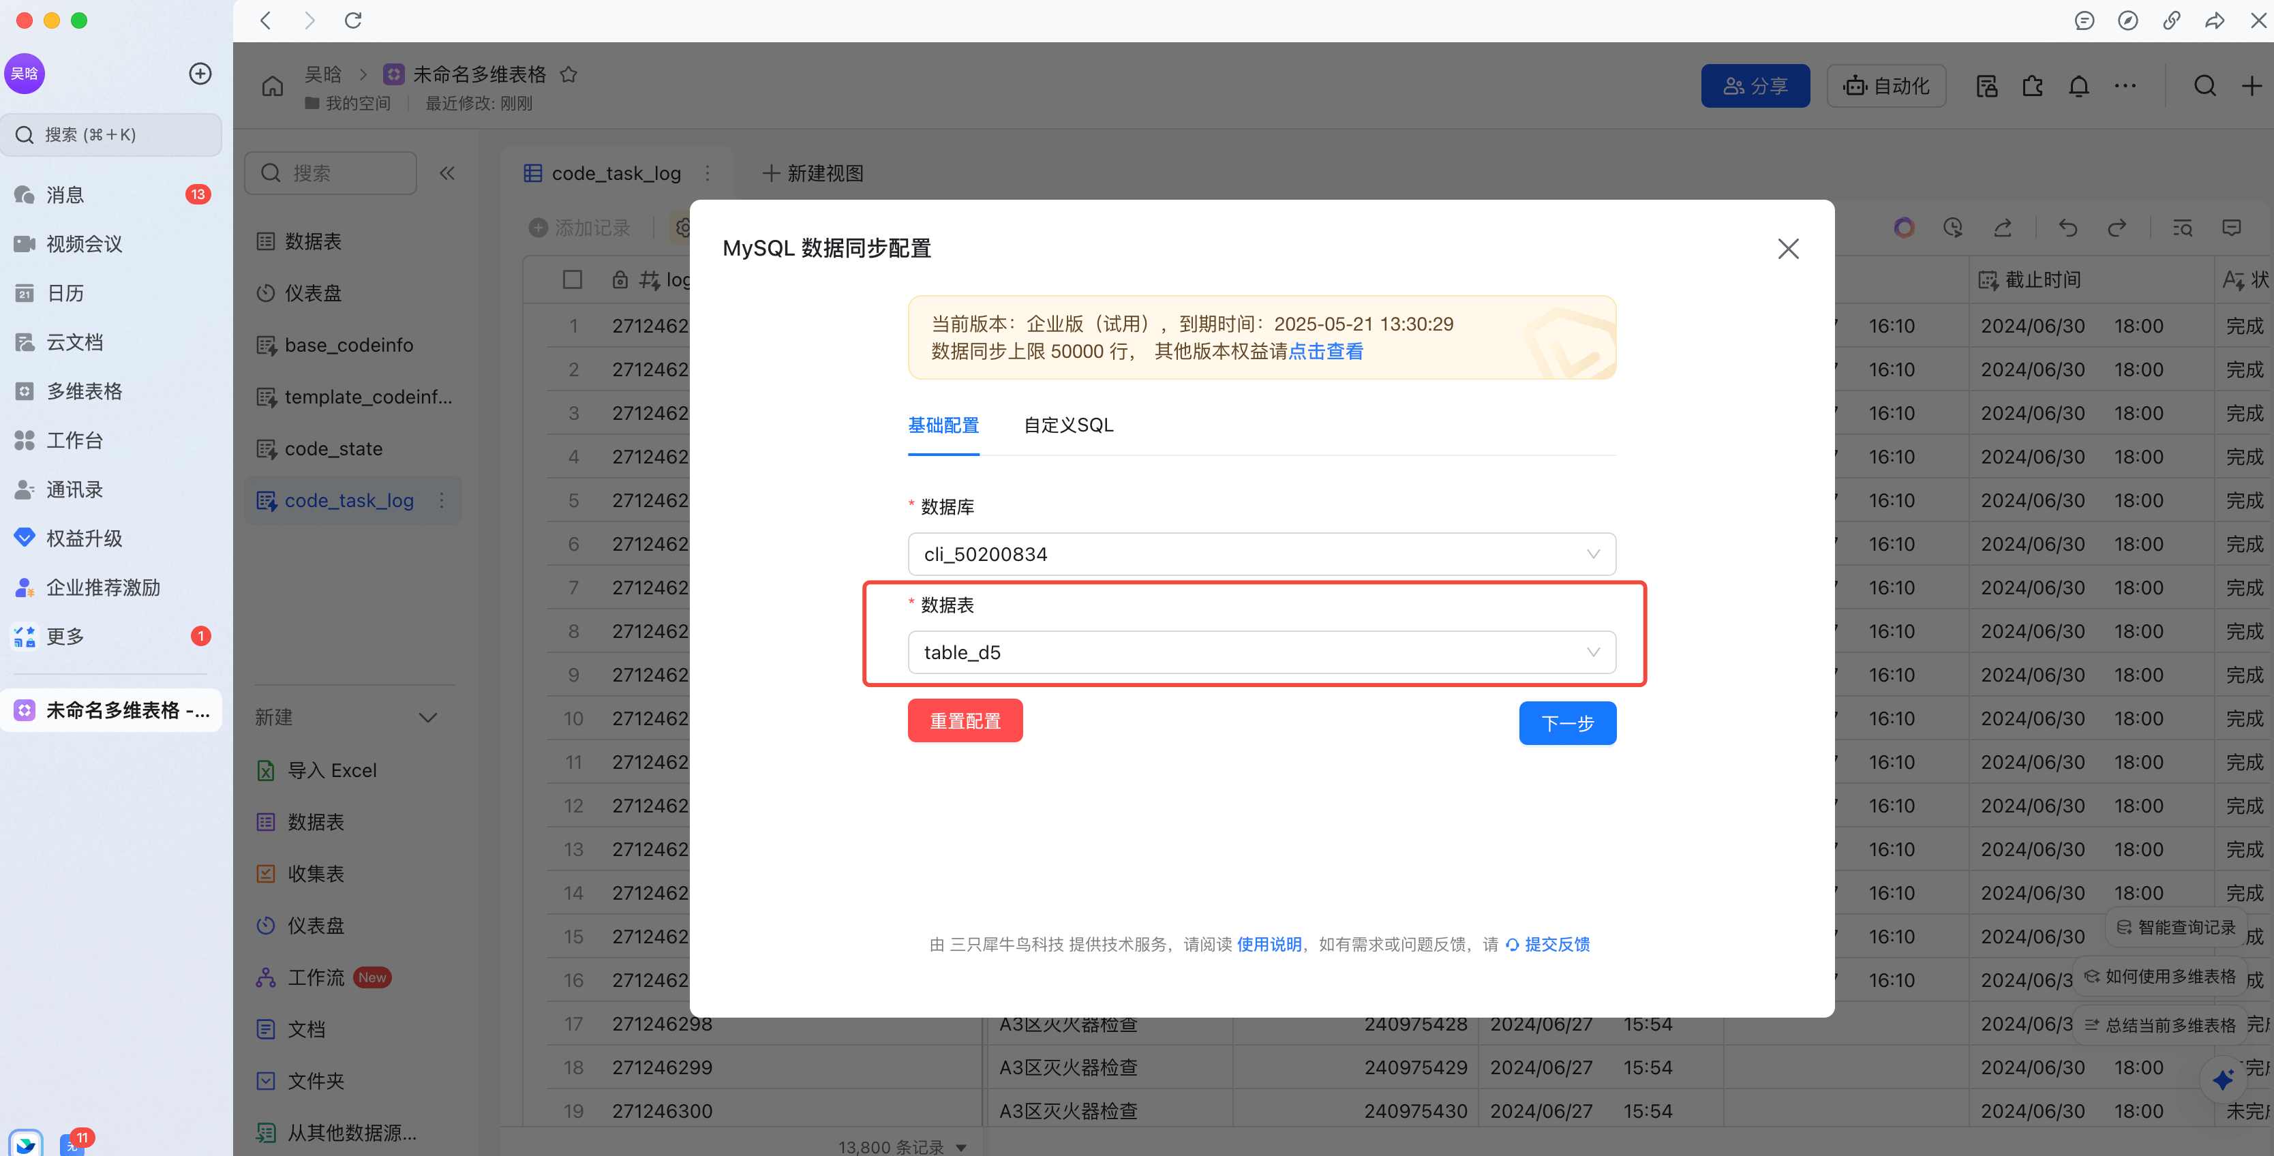The image size is (2274, 1156).
Task: Switch to the 基础配置 tab
Action: pos(943,425)
